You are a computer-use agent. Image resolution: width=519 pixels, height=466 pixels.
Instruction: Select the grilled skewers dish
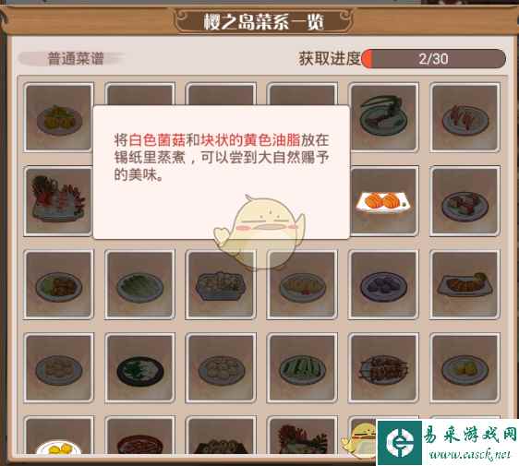click(x=383, y=368)
